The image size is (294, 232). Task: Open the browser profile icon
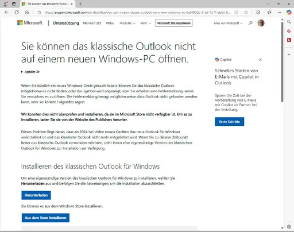coord(6,4)
